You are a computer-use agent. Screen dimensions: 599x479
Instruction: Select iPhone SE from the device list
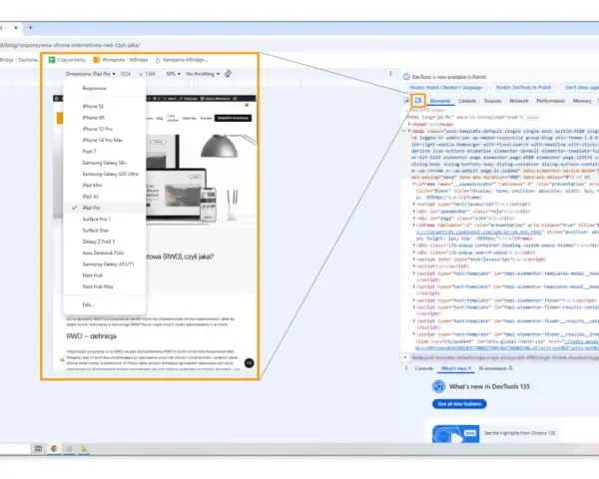click(104, 107)
